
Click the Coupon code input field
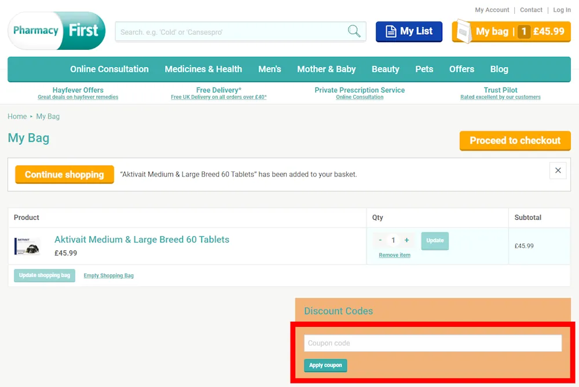433,343
